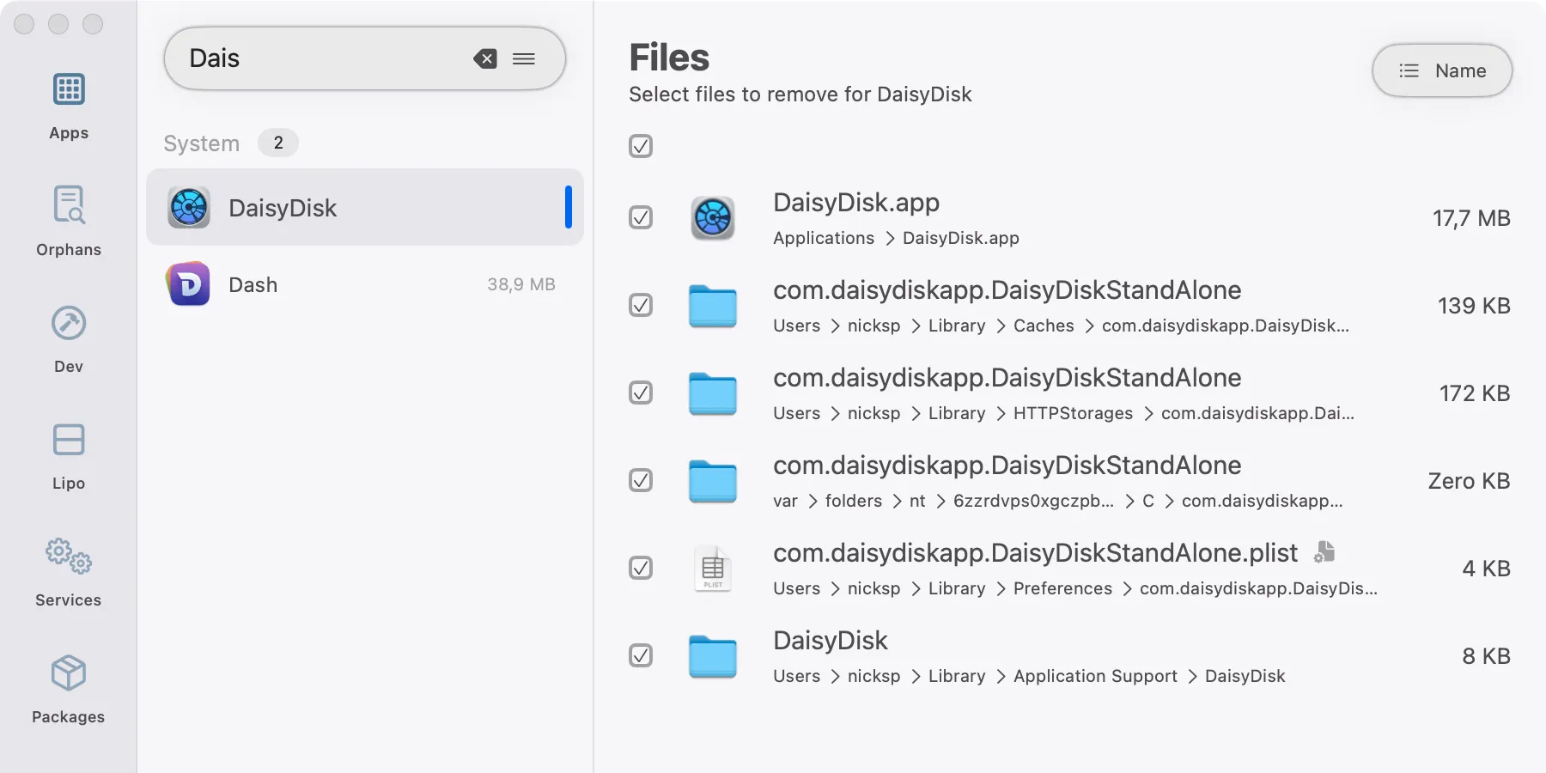Click the 4 KB size value
The width and height of the screenshot is (1546, 773).
(x=1486, y=569)
